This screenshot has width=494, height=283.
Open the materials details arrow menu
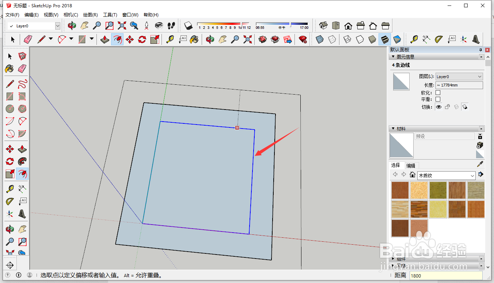(480, 174)
